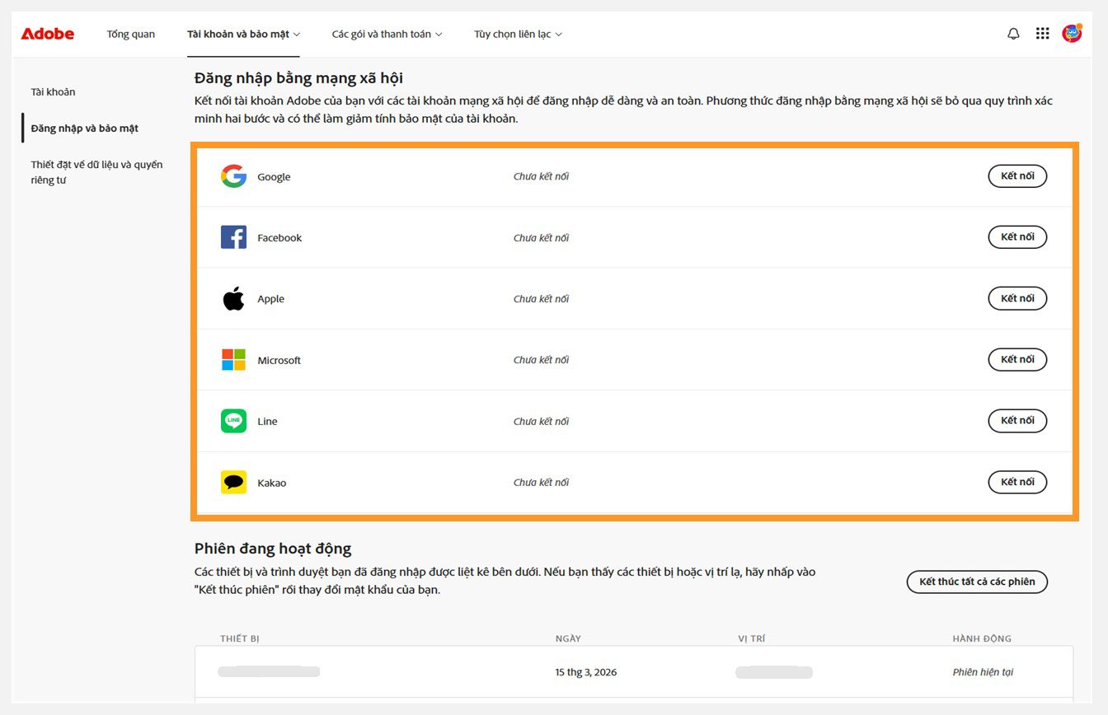Click the Line app icon
The height and width of the screenshot is (715, 1108).
tap(233, 421)
